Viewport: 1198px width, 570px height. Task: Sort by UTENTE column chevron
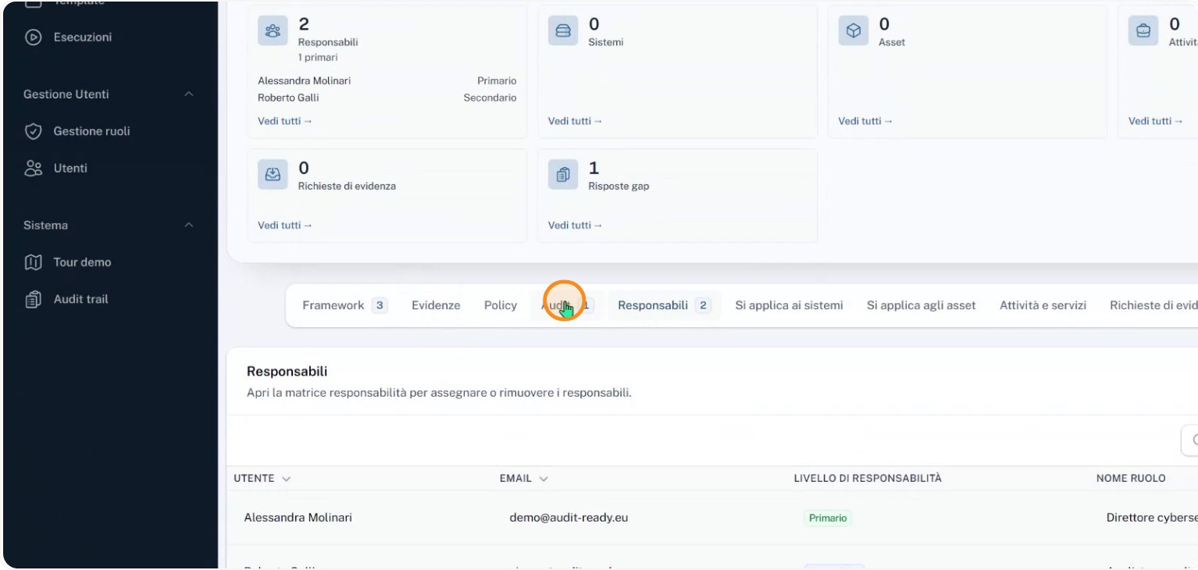click(x=286, y=479)
